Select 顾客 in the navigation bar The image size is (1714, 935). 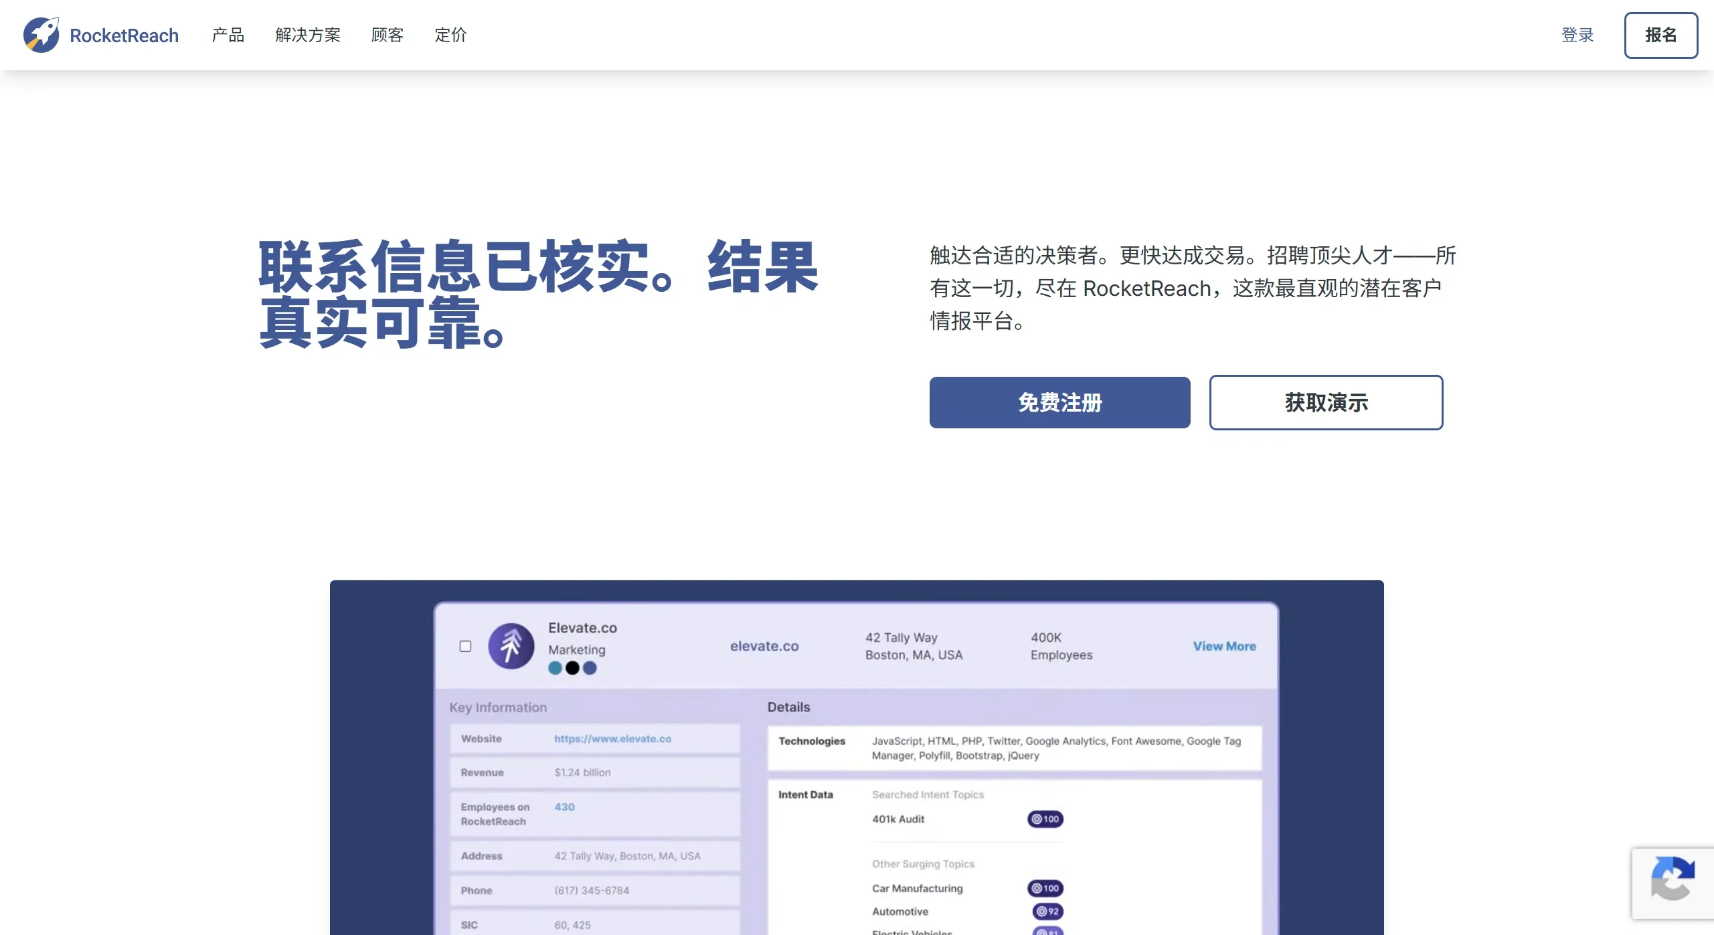(387, 35)
